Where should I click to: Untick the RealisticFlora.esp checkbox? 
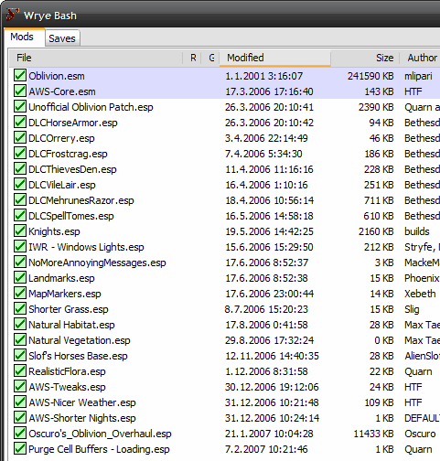pyautogui.click(x=20, y=370)
